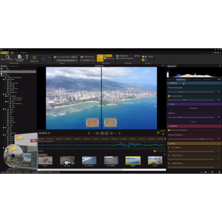222x222 pixels.
Task: Toggle the yellow switch under the Glättung section
Action: (x=169, y=96)
